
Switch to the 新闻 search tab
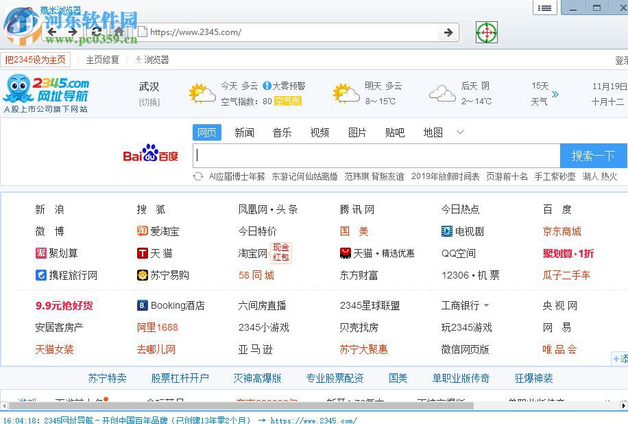tap(244, 132)
